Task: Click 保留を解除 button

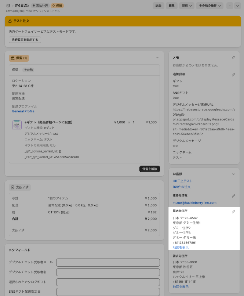Action: click(x=150, y=169)
